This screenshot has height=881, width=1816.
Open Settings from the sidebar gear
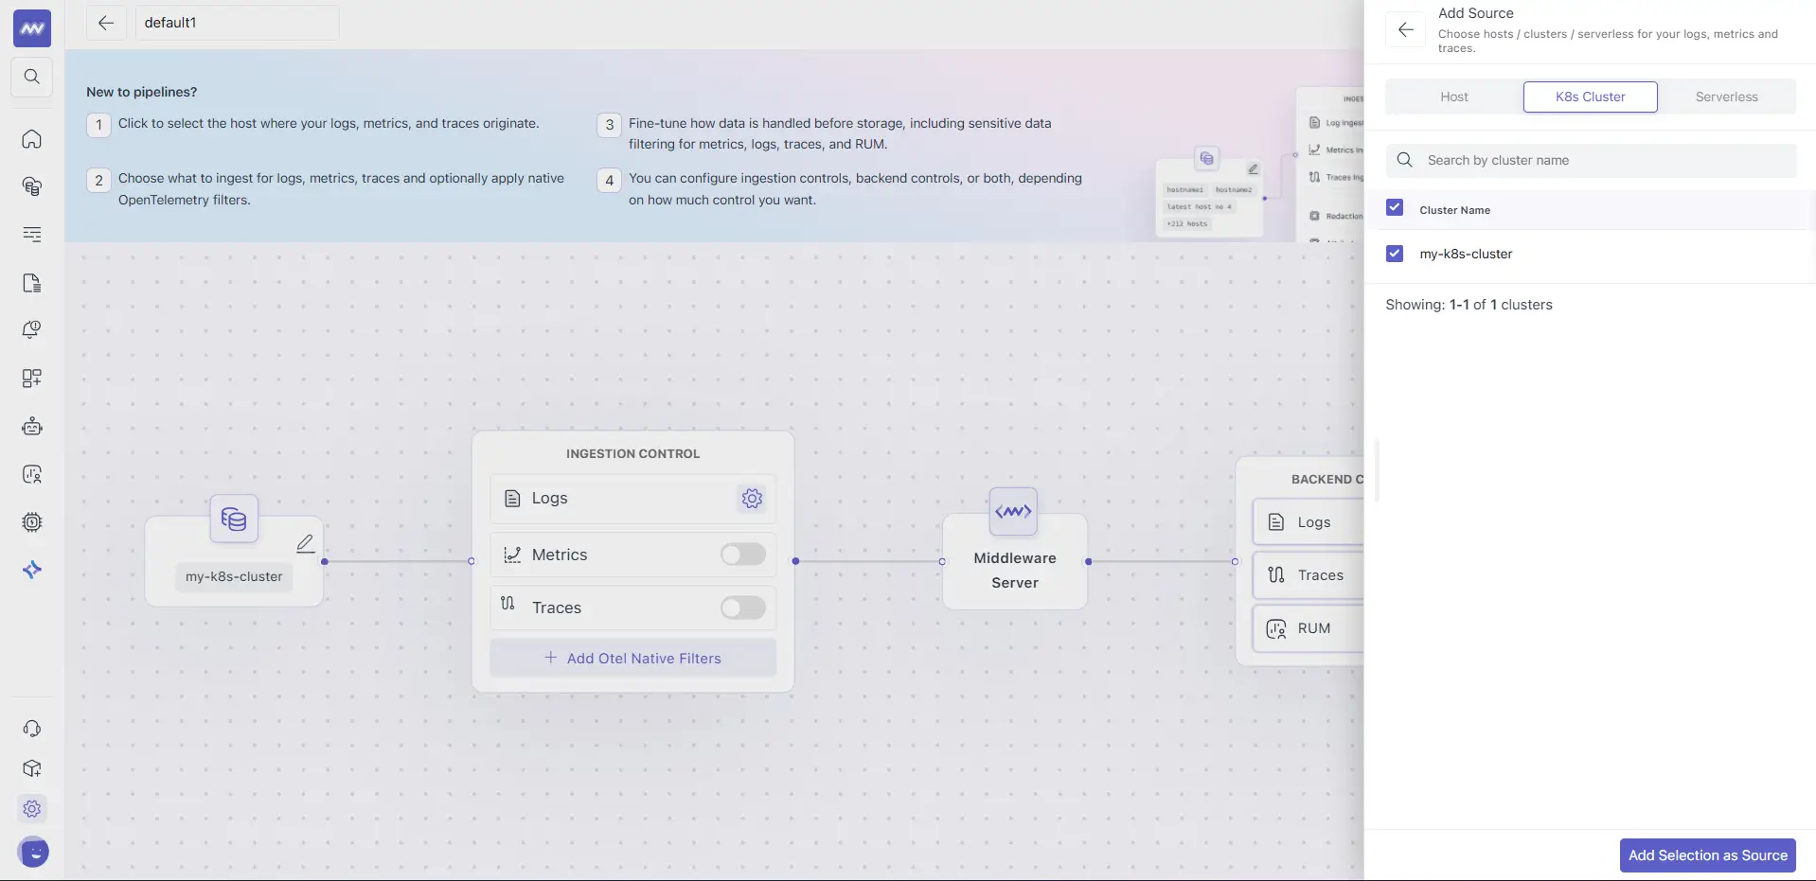point(31,809)
